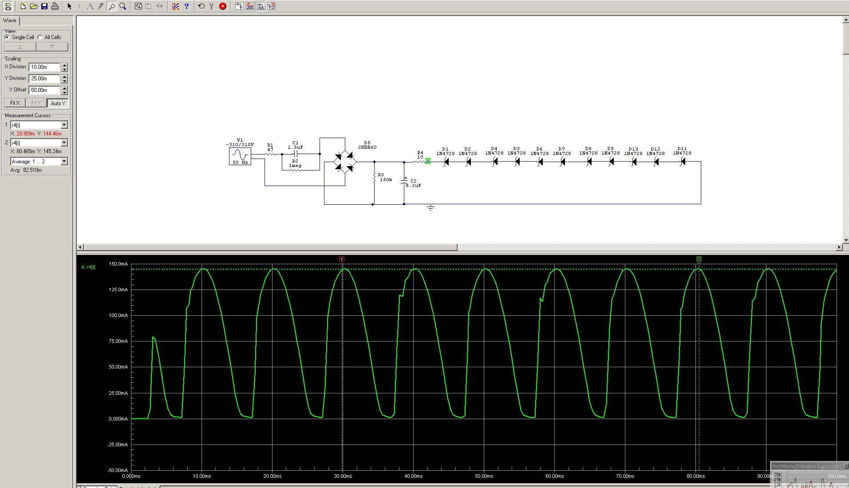This screenshot has height=488, width=849.
Task: Open an existing circuit file
Action: (34, 6)
